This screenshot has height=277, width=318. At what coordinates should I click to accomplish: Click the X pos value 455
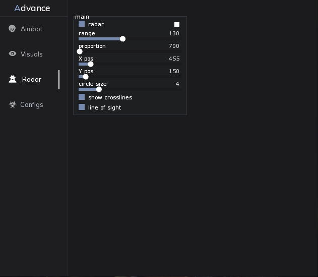174,59
